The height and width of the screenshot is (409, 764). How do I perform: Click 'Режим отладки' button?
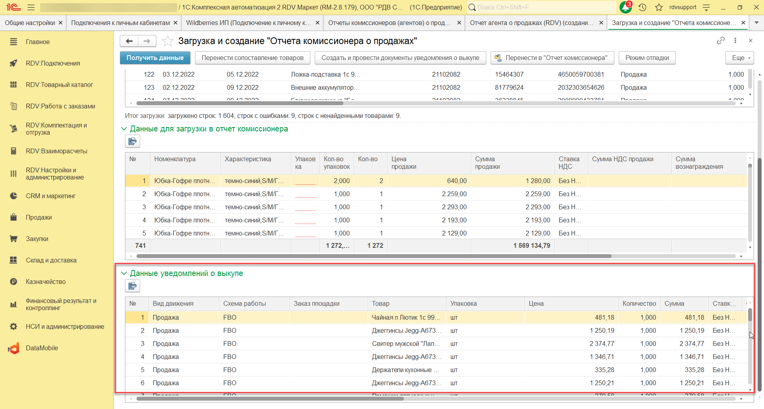(x=647, y=58)
